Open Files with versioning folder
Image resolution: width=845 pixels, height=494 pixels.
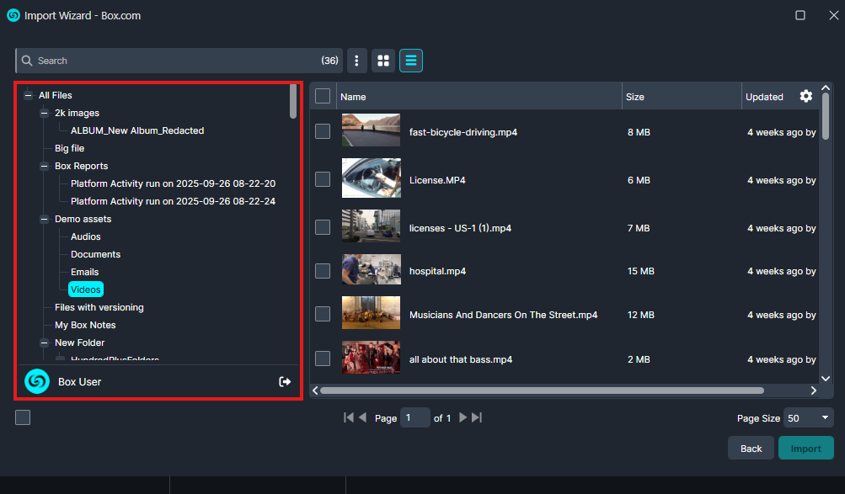click(x=99, y=307)
